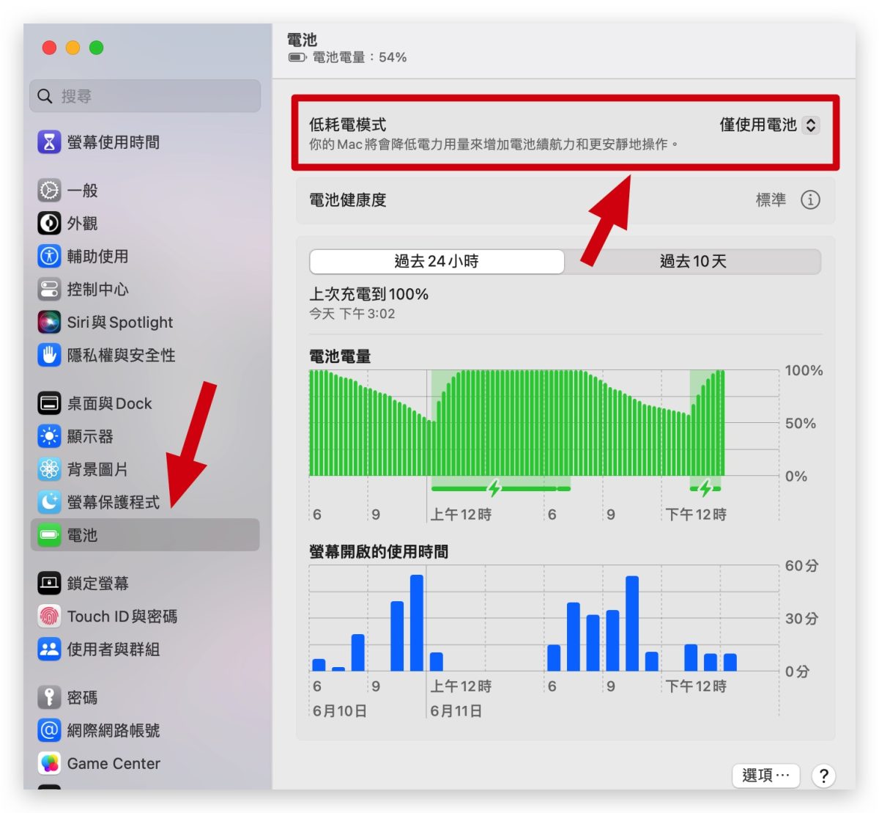The image size is (879, 813).
Task: Select 控制中心 in sidebar
Action: pos(145,289)
